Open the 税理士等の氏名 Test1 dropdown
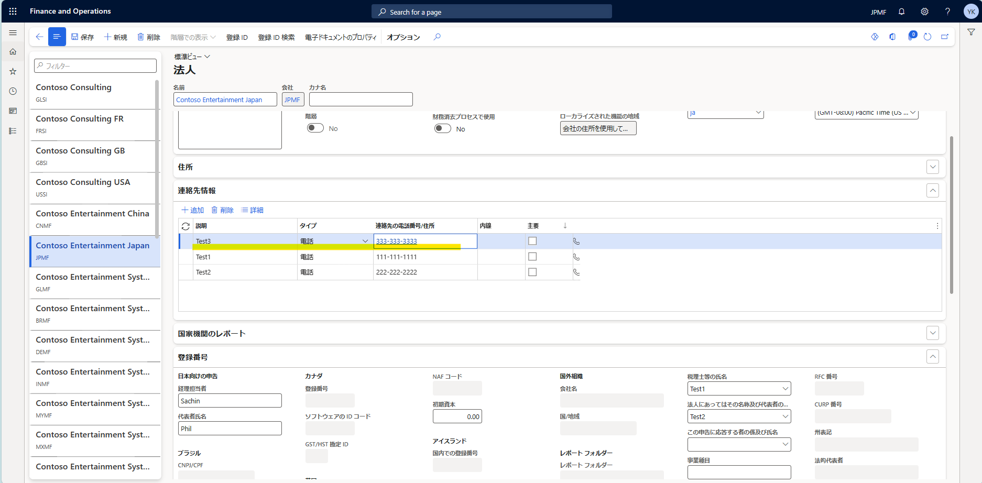This screenshot has height=483, width=982. click(785, 389)
